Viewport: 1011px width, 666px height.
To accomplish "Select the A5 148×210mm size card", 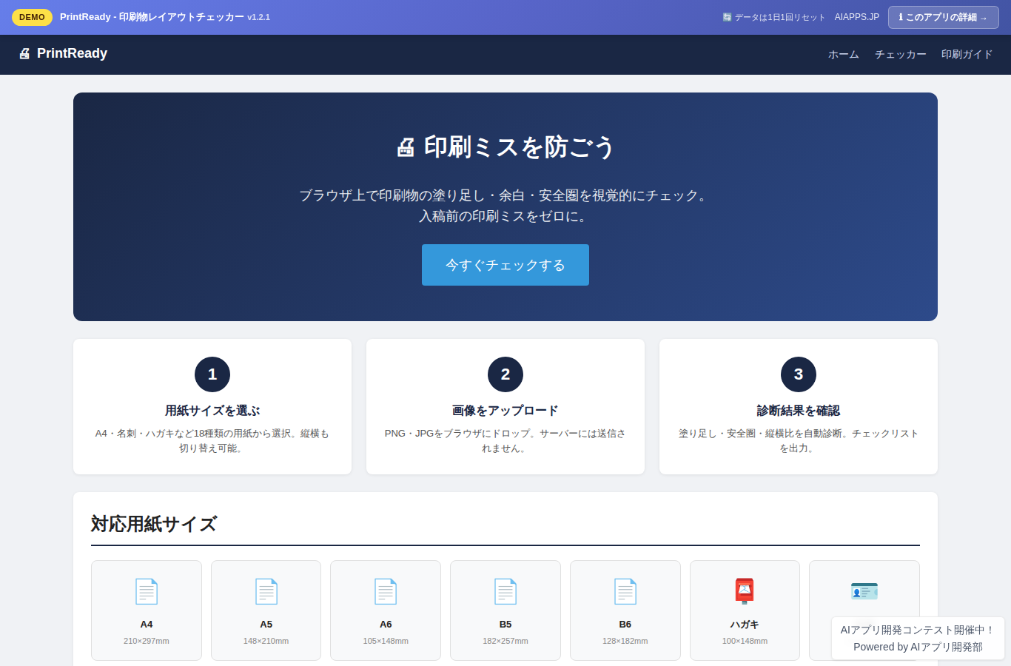I will coord(266,610).
